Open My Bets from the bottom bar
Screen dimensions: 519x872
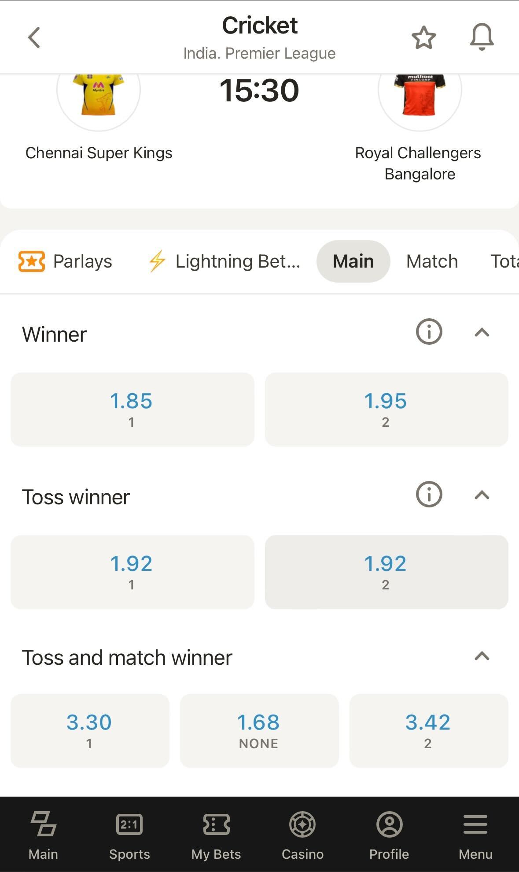pos(215,835)
